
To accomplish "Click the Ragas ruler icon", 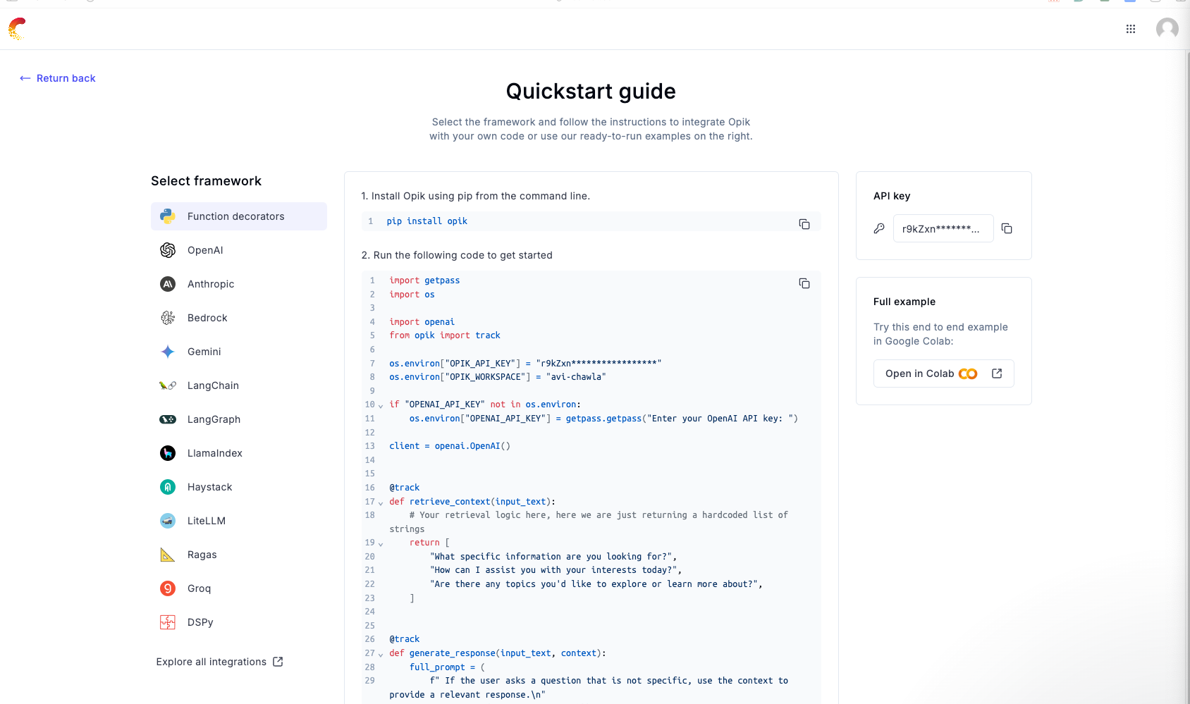I will point(168,555).
